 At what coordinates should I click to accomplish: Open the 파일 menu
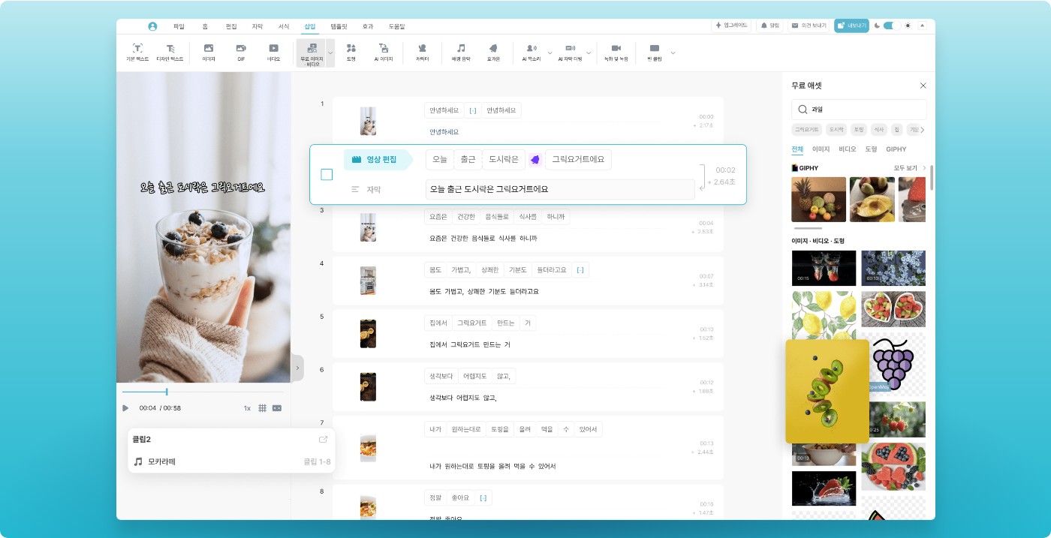coord(179,26)
